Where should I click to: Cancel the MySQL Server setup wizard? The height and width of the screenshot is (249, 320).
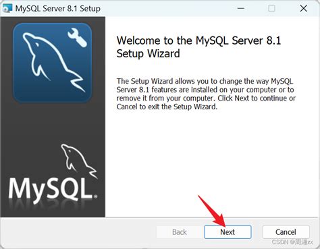click(286, 232)
